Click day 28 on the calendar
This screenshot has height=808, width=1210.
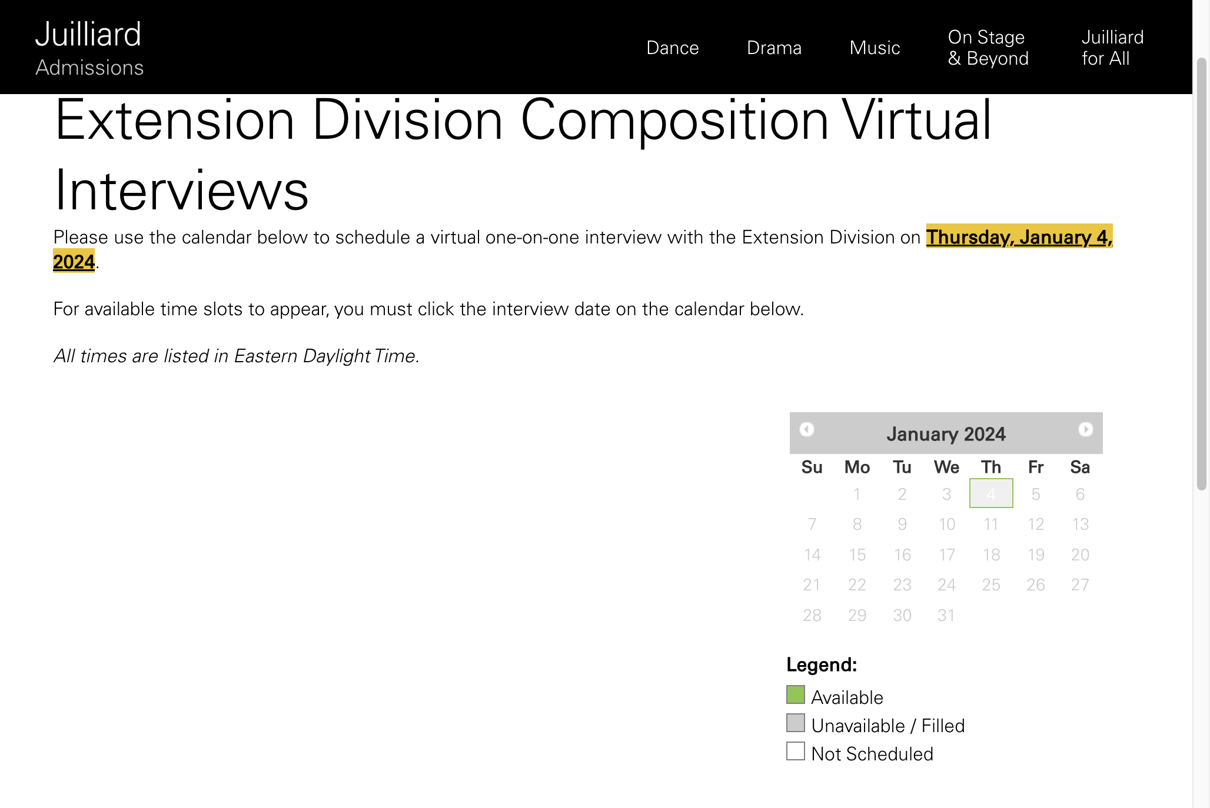point(812,615)
